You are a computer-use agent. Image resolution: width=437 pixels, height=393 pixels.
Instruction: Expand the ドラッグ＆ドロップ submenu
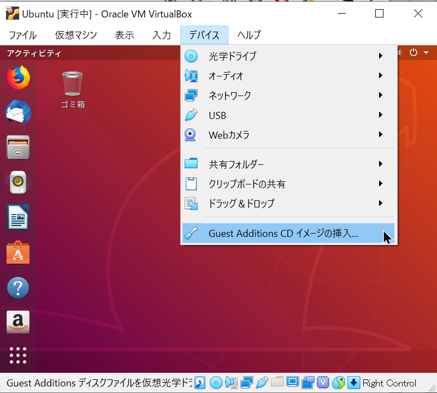coord(288,204)
